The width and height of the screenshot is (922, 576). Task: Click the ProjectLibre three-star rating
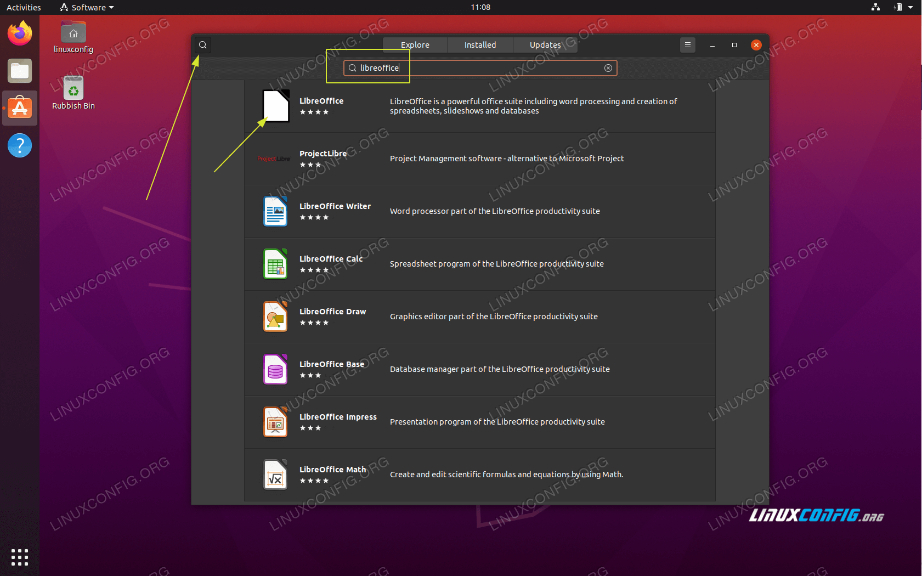tap(310, 165)
